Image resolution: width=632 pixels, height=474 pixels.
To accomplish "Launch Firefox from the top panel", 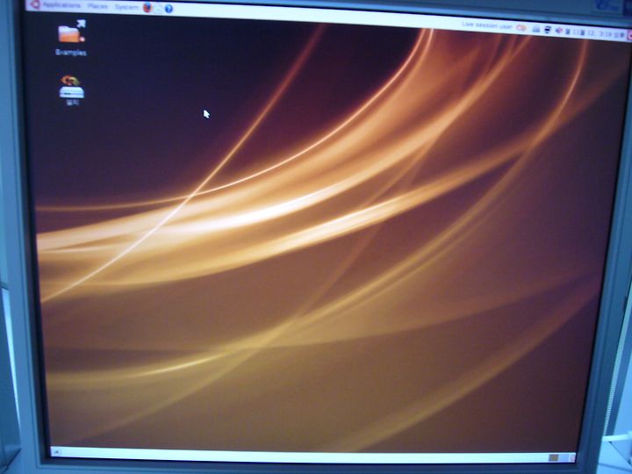I will [x=147, y=8].
